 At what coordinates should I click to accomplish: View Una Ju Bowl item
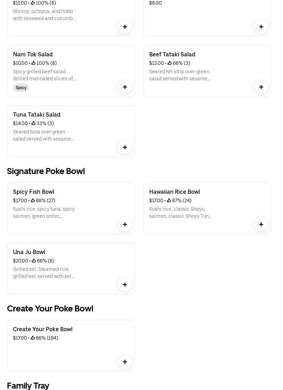[29, 252]
